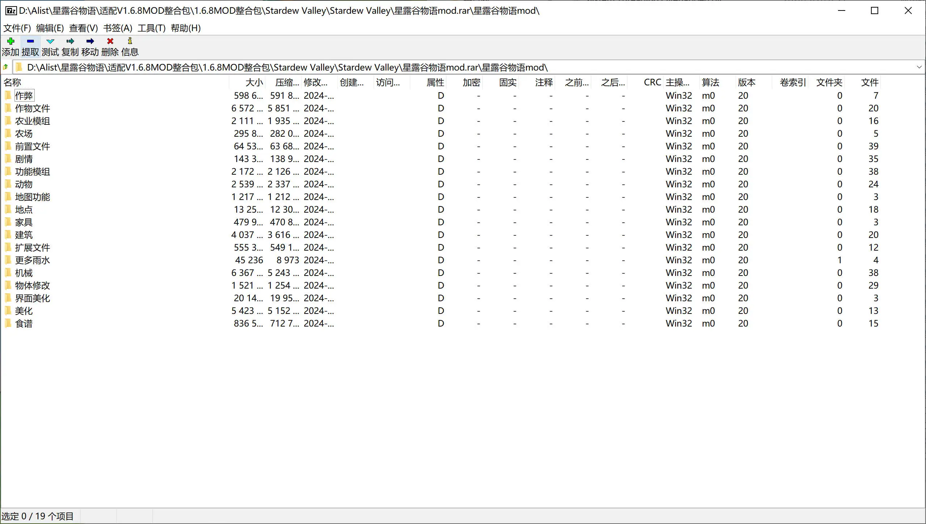Open the address bar path dropdown arrow
The height and width of the screenshot is (524, 926).
[x=919, y=67]
